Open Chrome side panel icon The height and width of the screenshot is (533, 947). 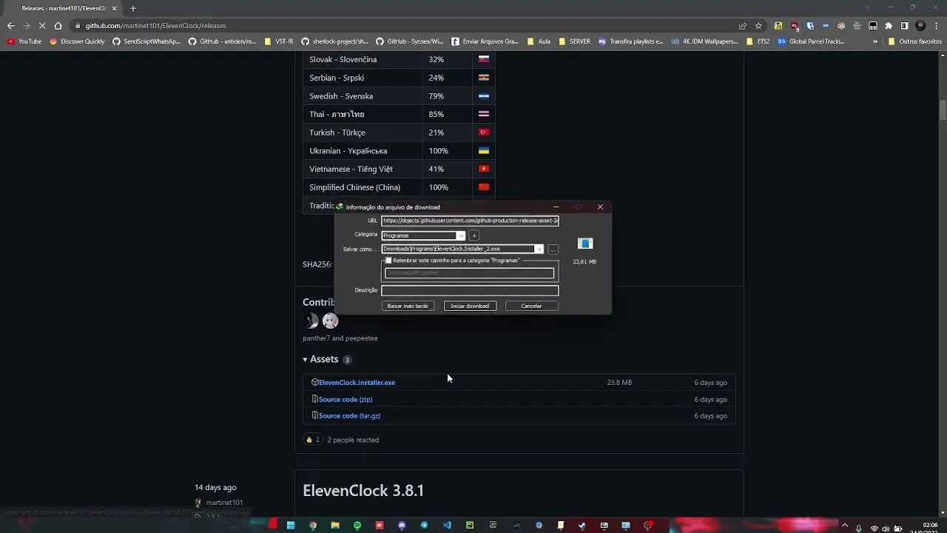(904, 25)
